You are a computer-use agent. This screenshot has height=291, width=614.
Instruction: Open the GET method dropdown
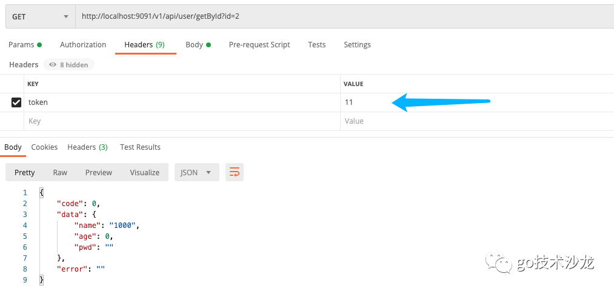(x=41, y=16)
